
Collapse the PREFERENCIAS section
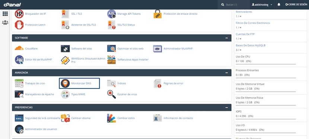coord(227,107)
